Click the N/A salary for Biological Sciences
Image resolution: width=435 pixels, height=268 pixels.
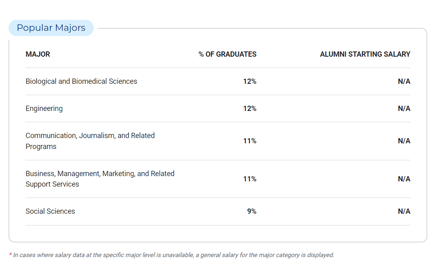pyautogui.click(x=404, y=81)
